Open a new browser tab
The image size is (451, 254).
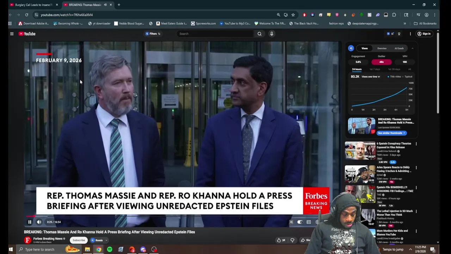click(119, 5)
